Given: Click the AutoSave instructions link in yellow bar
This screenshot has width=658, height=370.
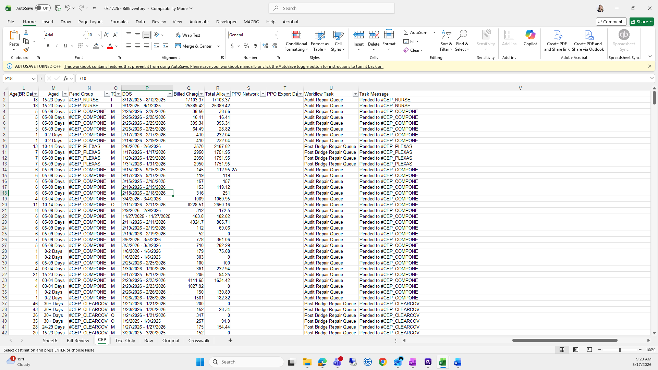Looking at the screenshot, I should [x=223, y=66].
